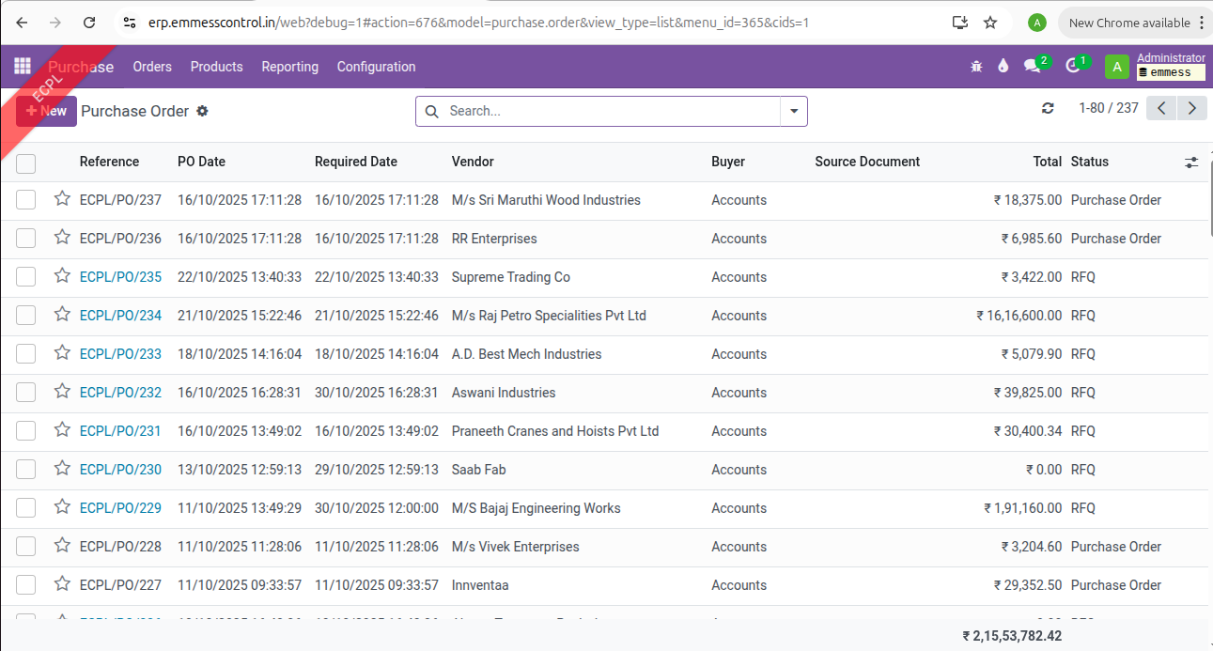Viewport: 1213px width, 651px height.
Task: Click the debug bug icon
Action: pos(976,67)
